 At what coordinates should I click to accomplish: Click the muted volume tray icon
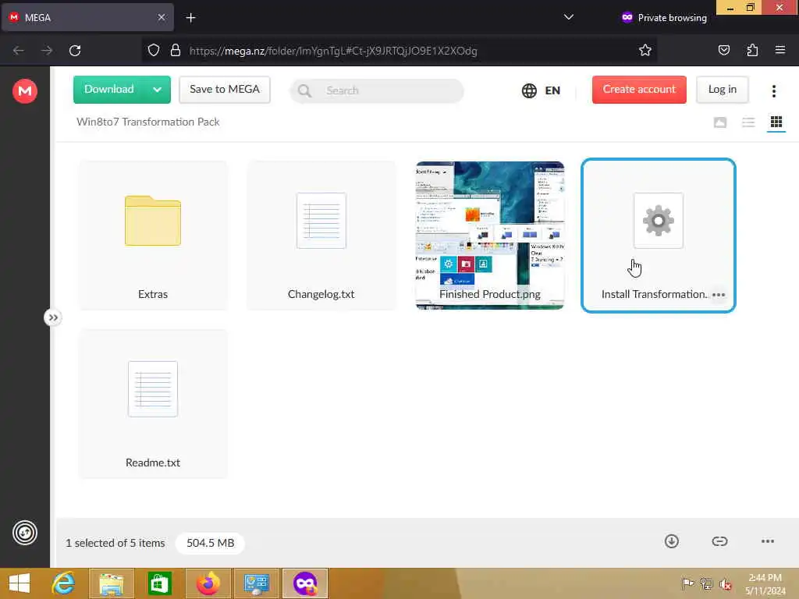[726, 583]
